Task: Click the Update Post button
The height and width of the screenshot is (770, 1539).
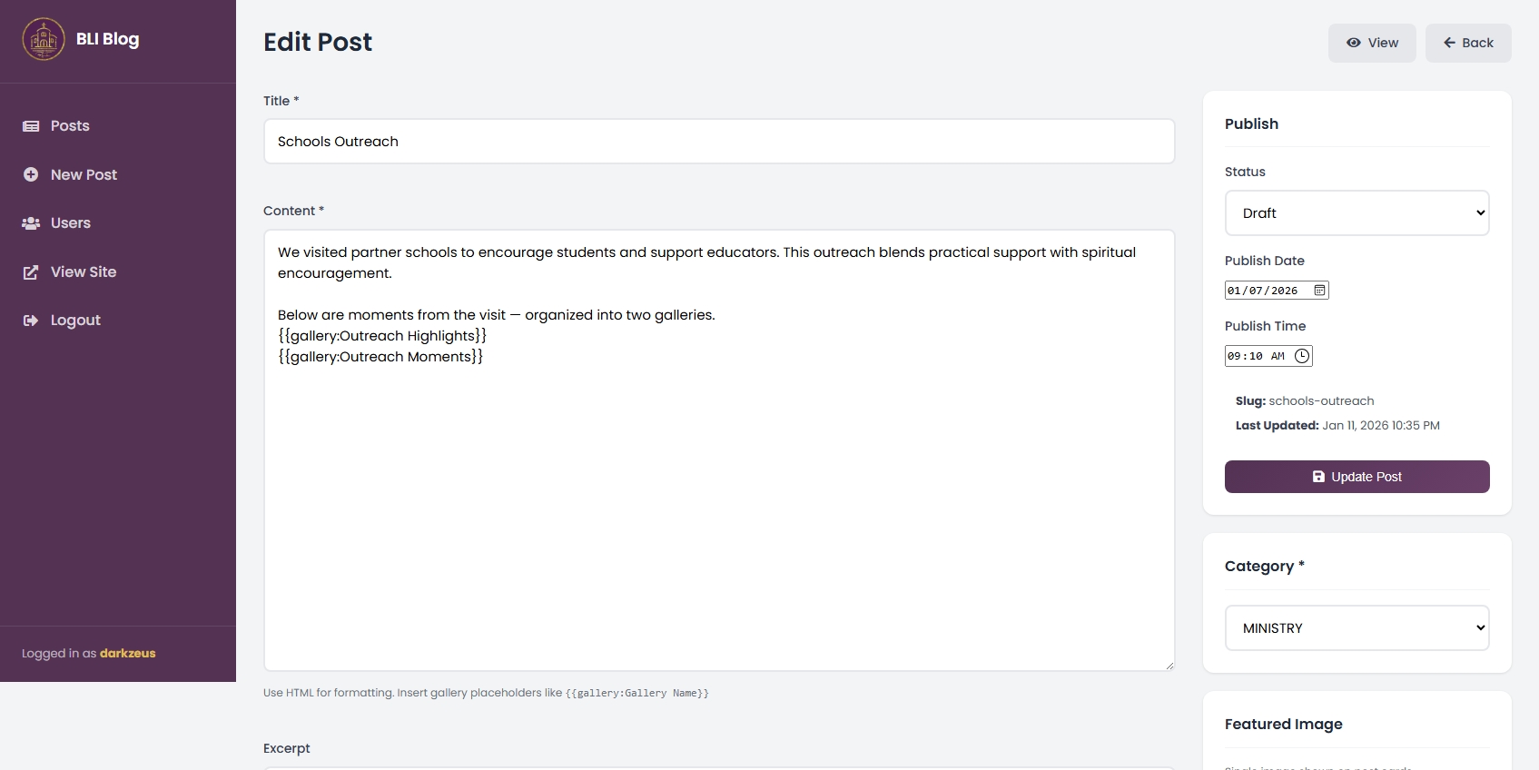Action: [x=1356, y=477]
